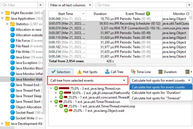Click the table horizontal scrollbar
Image resolution: width=193 pixels, height=129 pixels.
coord(83,64)
